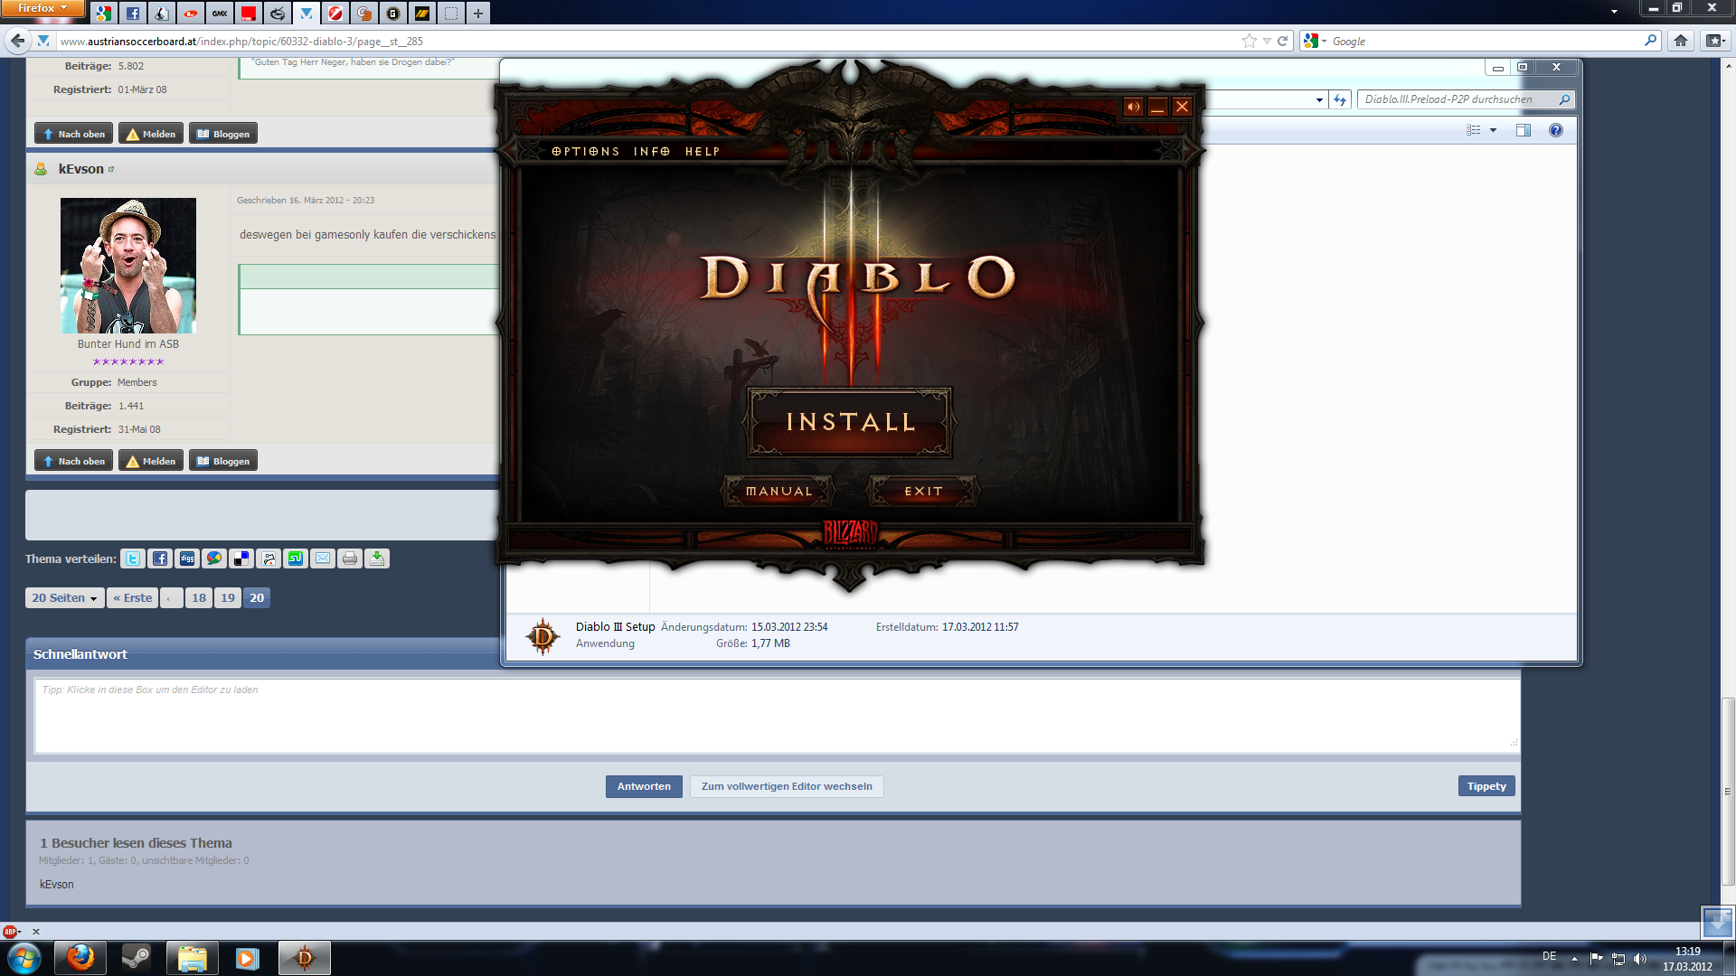Screen dimensions: 1736x976
Task: Open the Firefox bookmarks menu button
Action: (1715, 41)
